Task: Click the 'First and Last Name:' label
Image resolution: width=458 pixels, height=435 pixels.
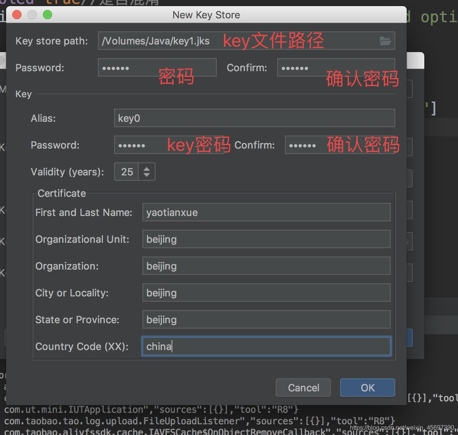Action: coord(83,213)
